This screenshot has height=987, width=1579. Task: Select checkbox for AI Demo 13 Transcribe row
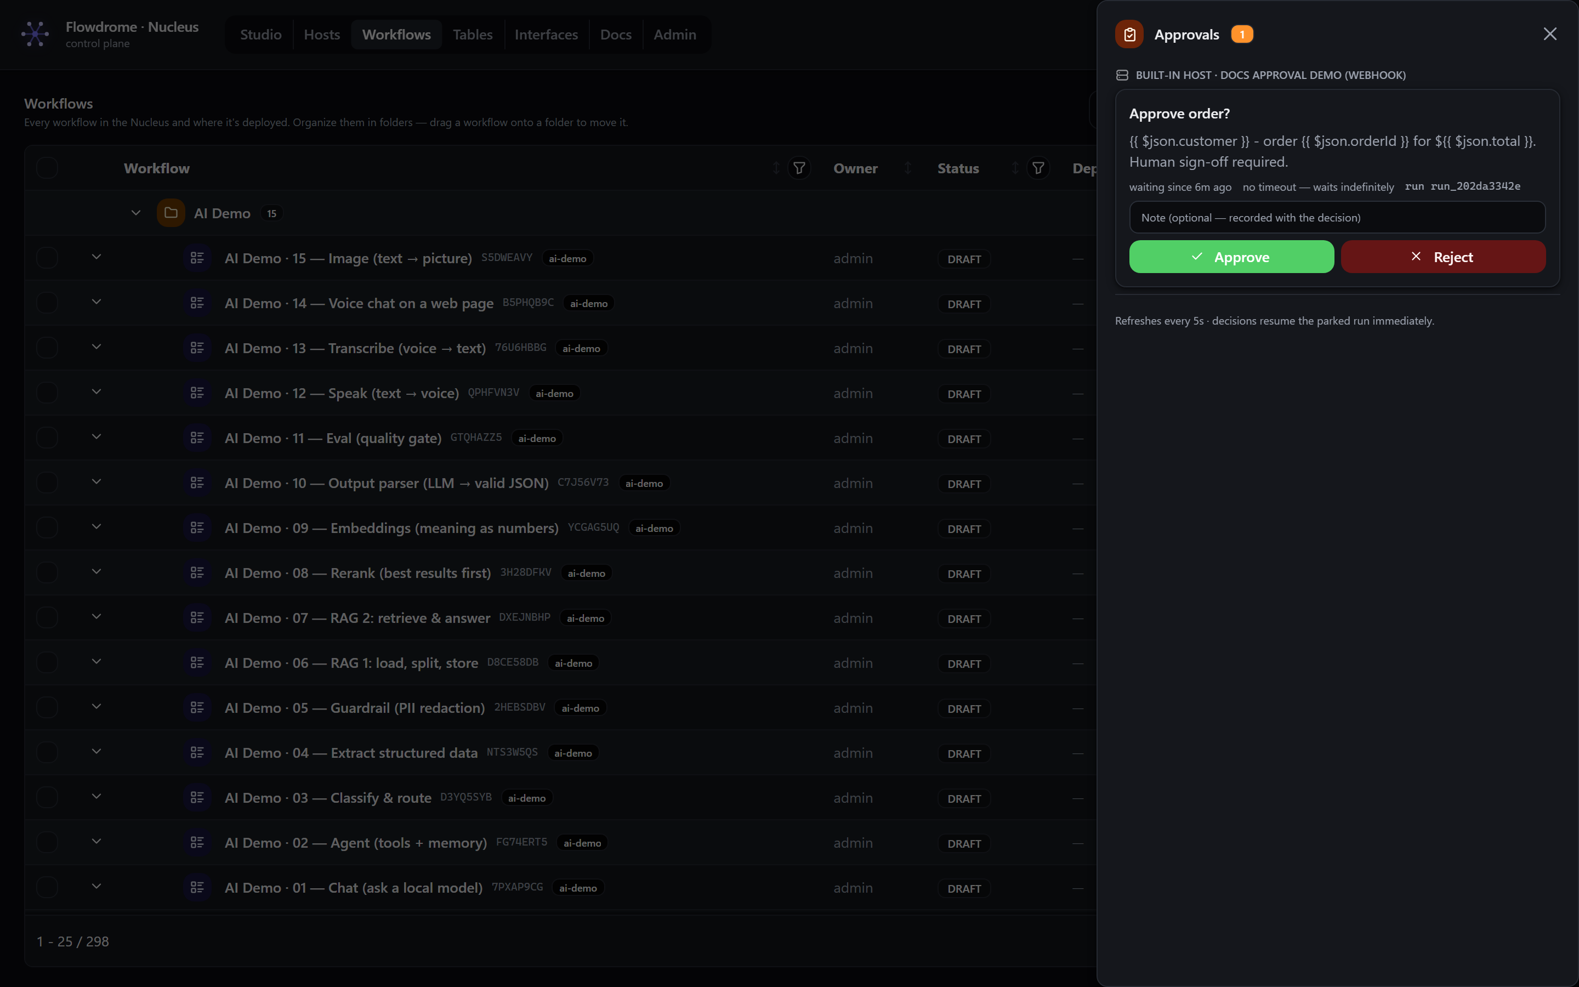click(x=47, y=348)
